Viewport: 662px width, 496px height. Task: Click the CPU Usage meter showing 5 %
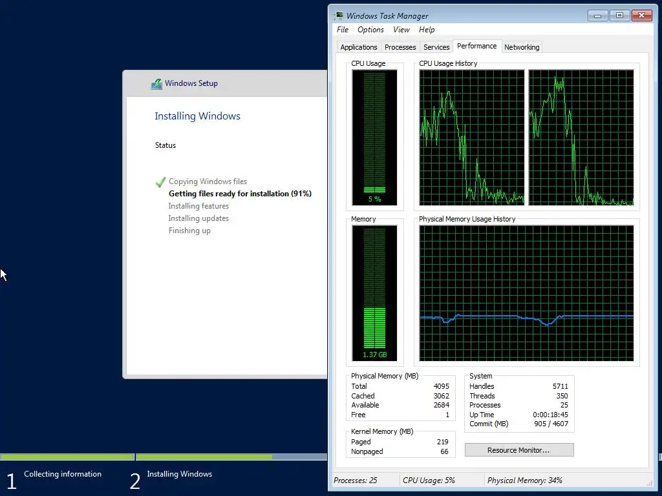pos(374,138)
